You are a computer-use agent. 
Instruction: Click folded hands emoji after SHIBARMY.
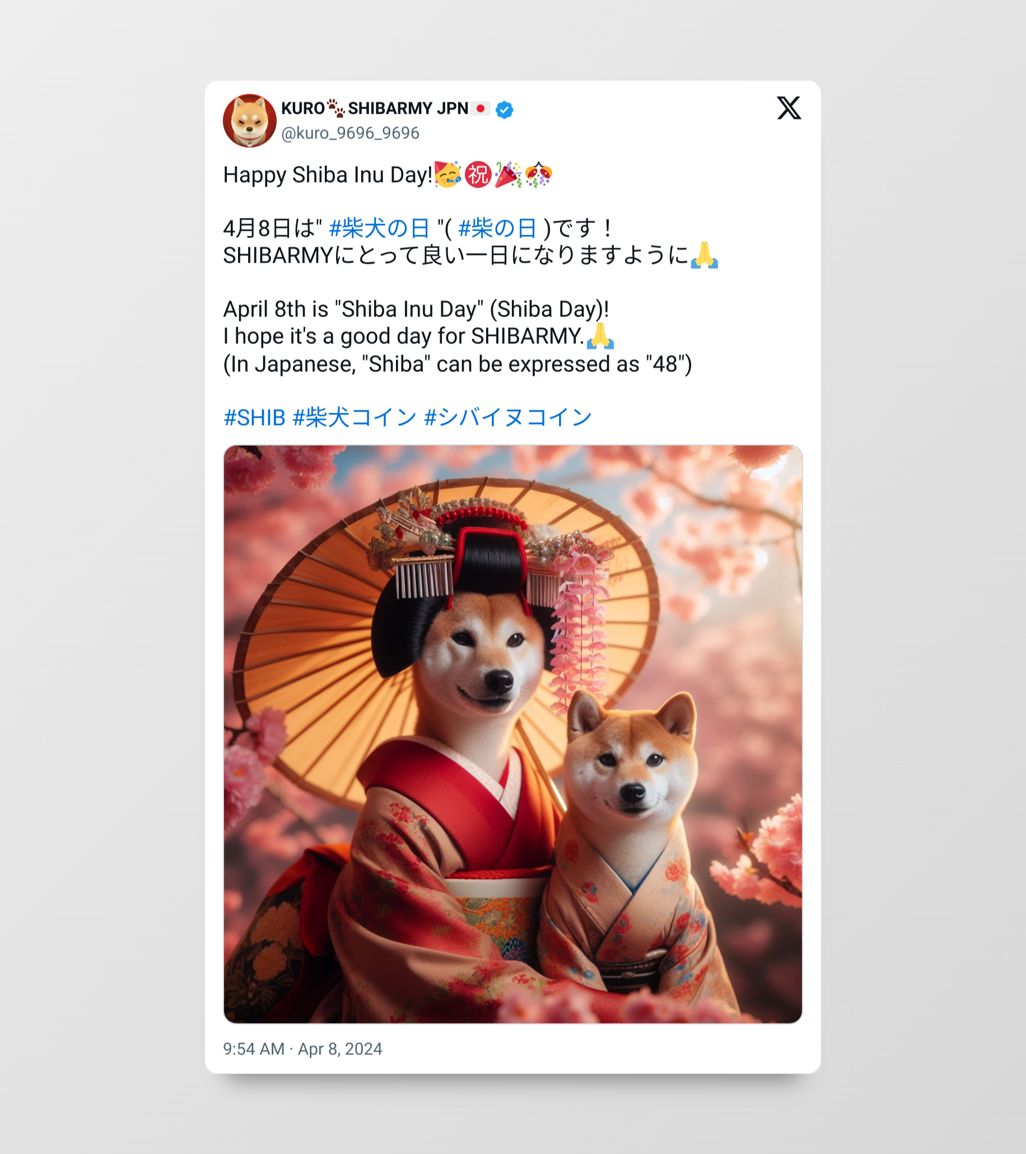[x=600, y=337]
